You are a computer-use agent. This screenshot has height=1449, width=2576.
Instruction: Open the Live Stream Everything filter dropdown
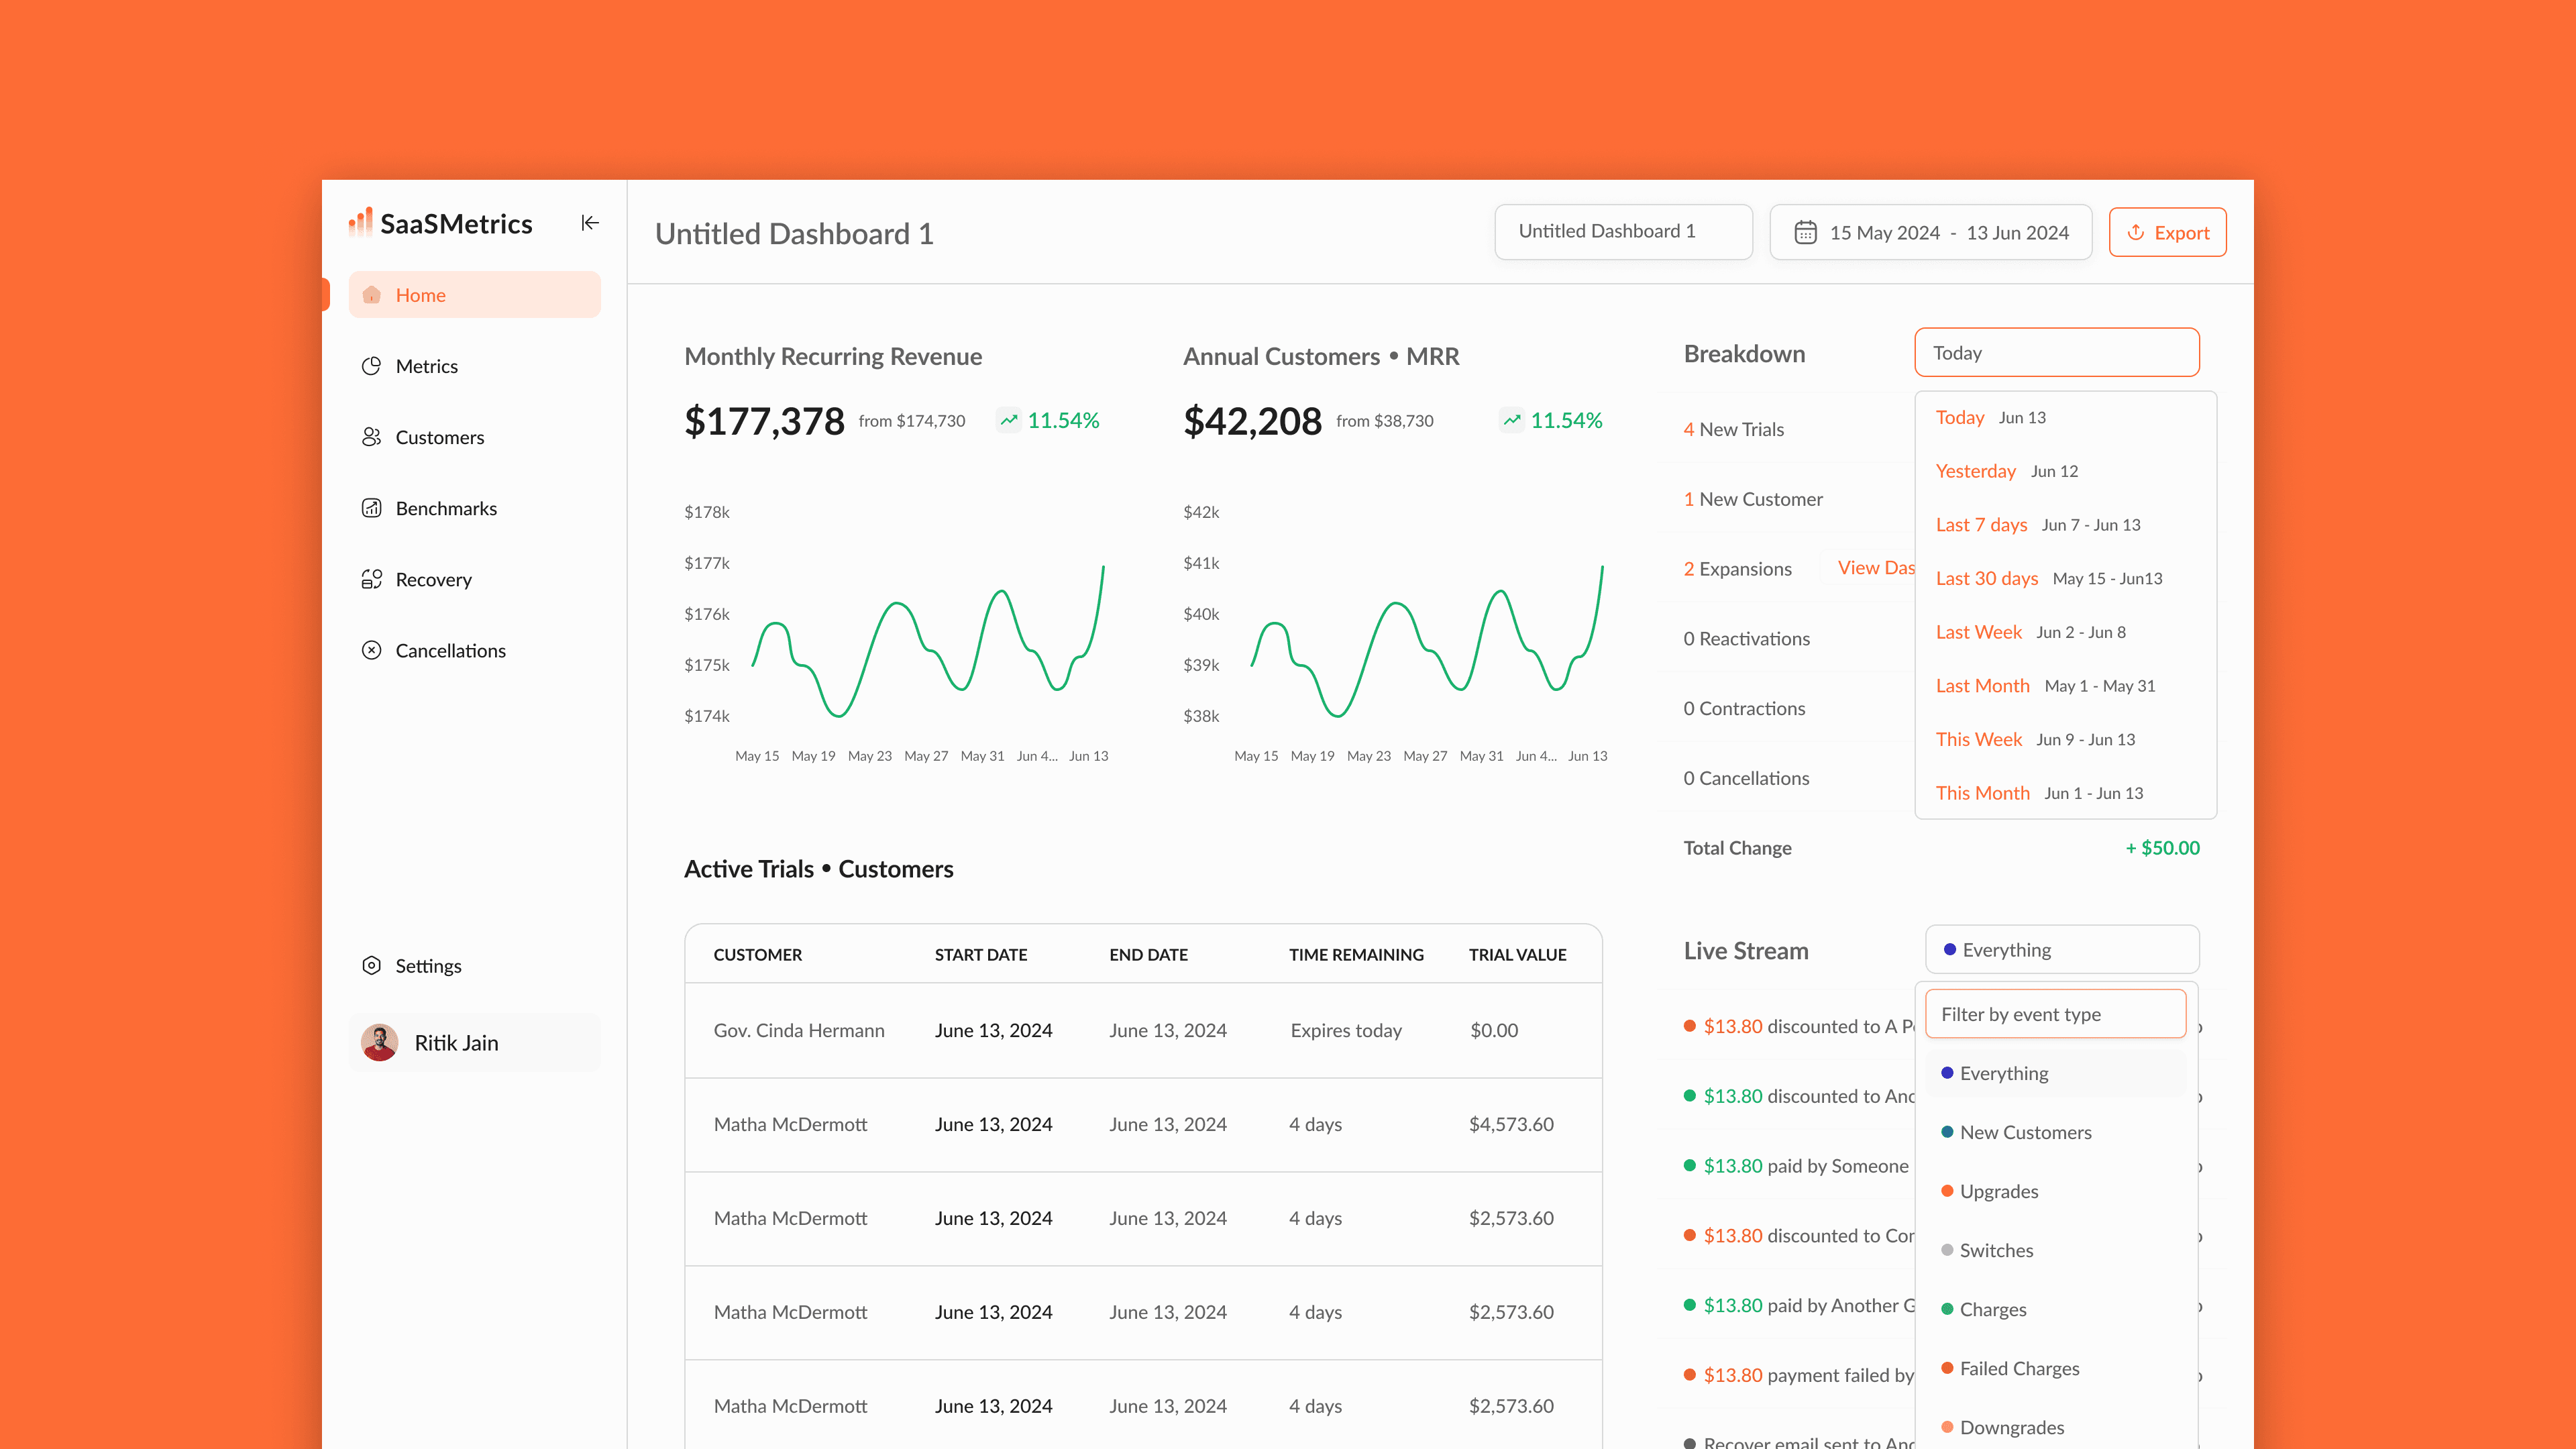tap(2061, 950)
